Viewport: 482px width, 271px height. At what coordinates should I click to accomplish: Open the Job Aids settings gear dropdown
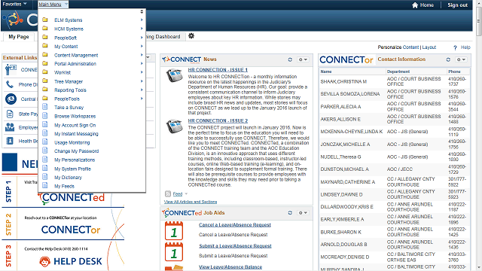pyautogui.click(x=303, y=212)
